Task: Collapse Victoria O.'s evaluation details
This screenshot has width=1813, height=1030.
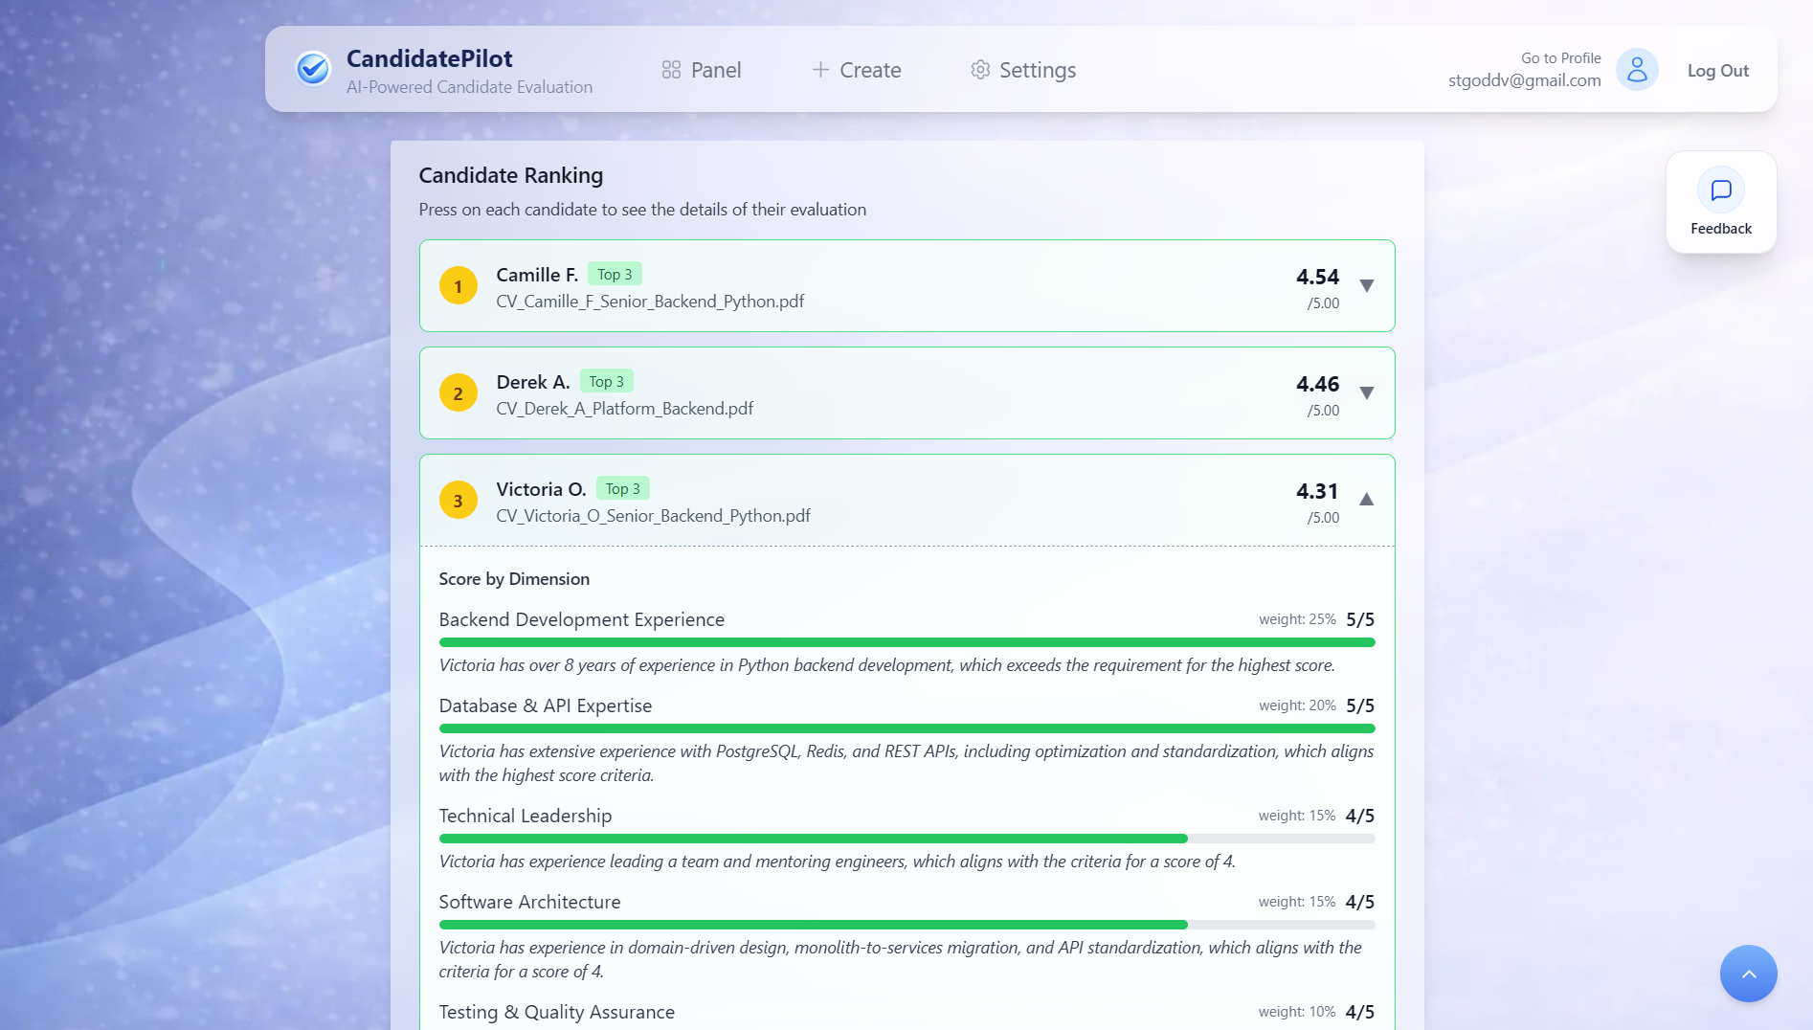Action: [x=1367, y=499]
